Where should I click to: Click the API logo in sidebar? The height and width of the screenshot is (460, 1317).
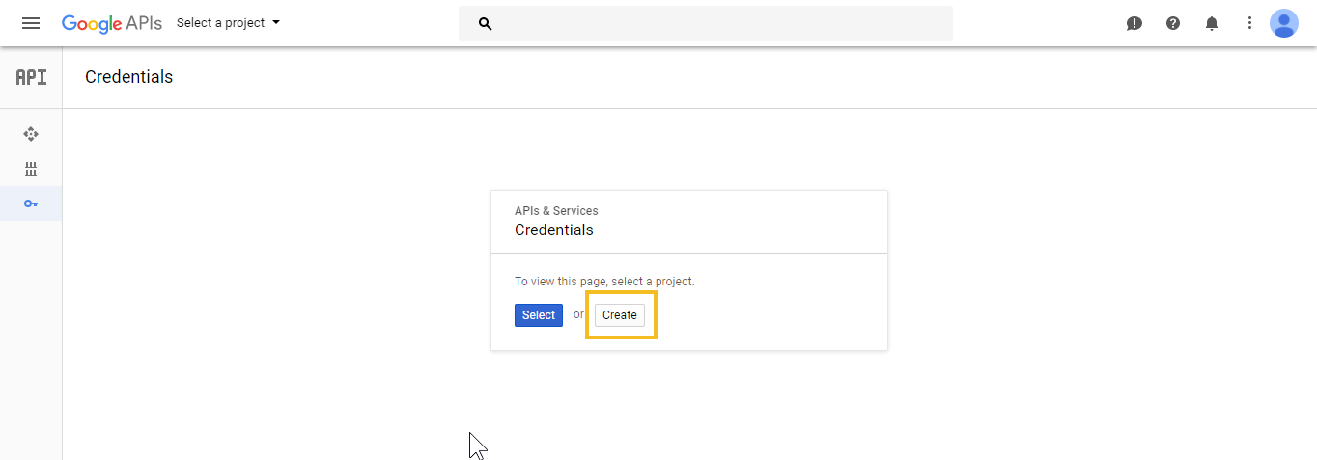[31, 77]
